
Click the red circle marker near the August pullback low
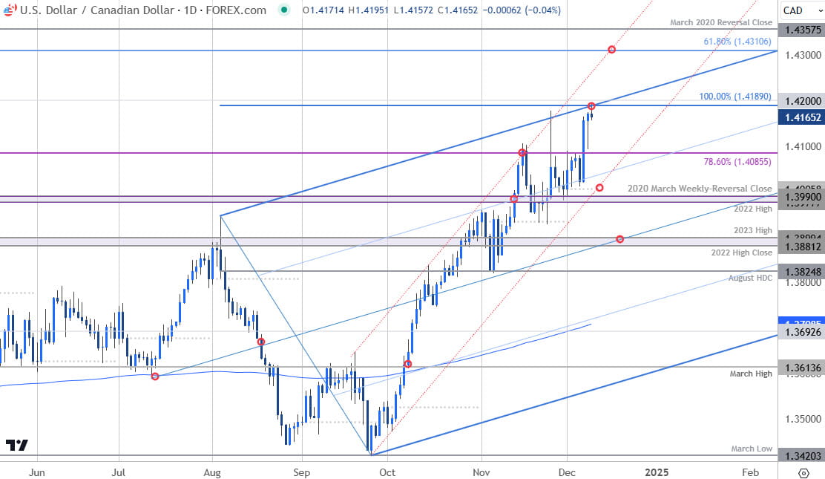[x=260, y=342]
